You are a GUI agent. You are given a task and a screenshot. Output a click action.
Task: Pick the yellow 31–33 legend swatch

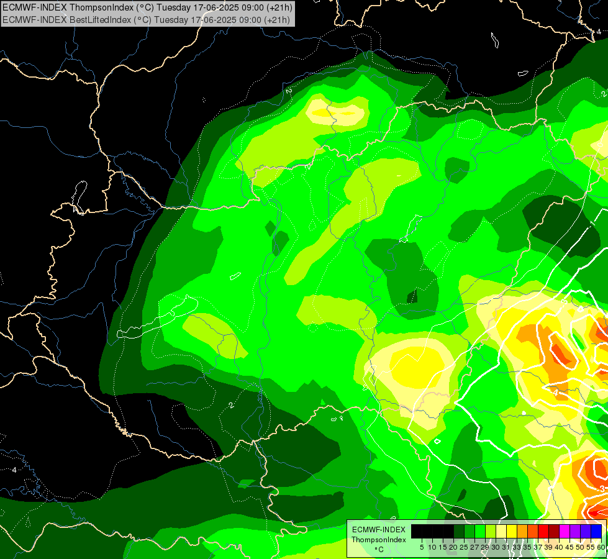[512, 532]
